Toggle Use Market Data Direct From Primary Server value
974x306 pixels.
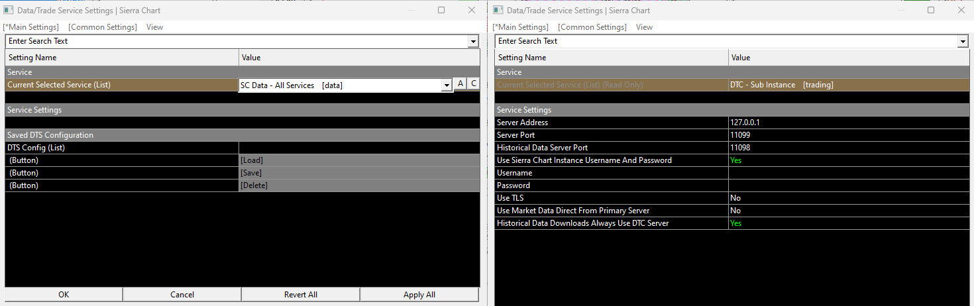coord(849,211)
